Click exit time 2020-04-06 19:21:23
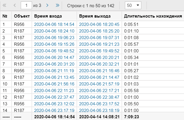This screenshot has width=184, height=120. (99, 44)
